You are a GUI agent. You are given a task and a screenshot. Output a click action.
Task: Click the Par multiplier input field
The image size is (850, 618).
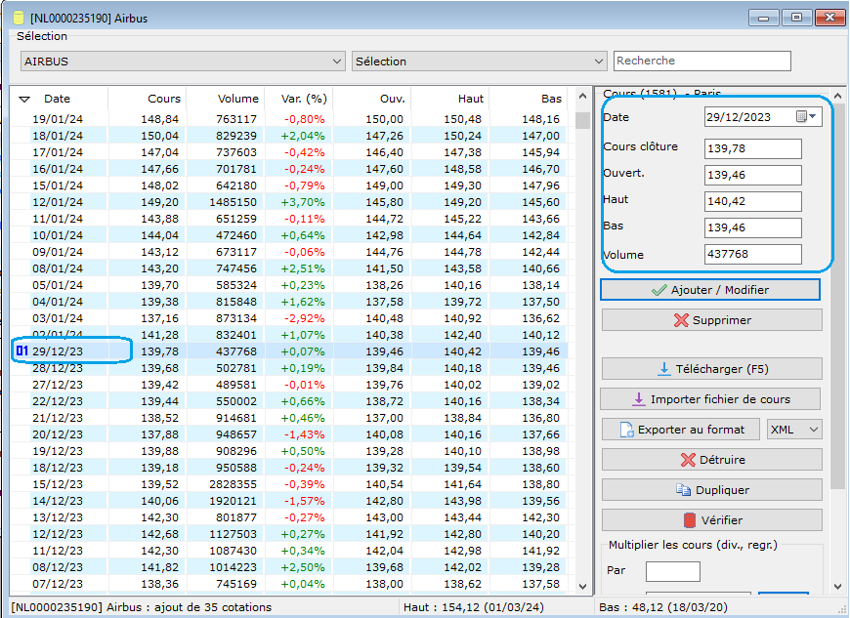[673, 571]
